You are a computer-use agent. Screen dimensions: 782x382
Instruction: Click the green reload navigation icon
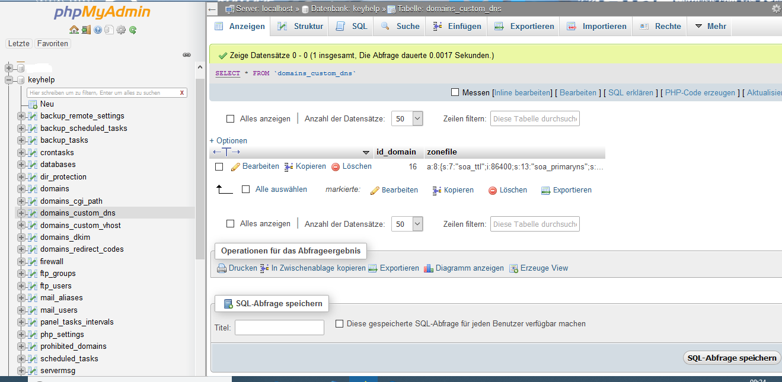point(133,30)
